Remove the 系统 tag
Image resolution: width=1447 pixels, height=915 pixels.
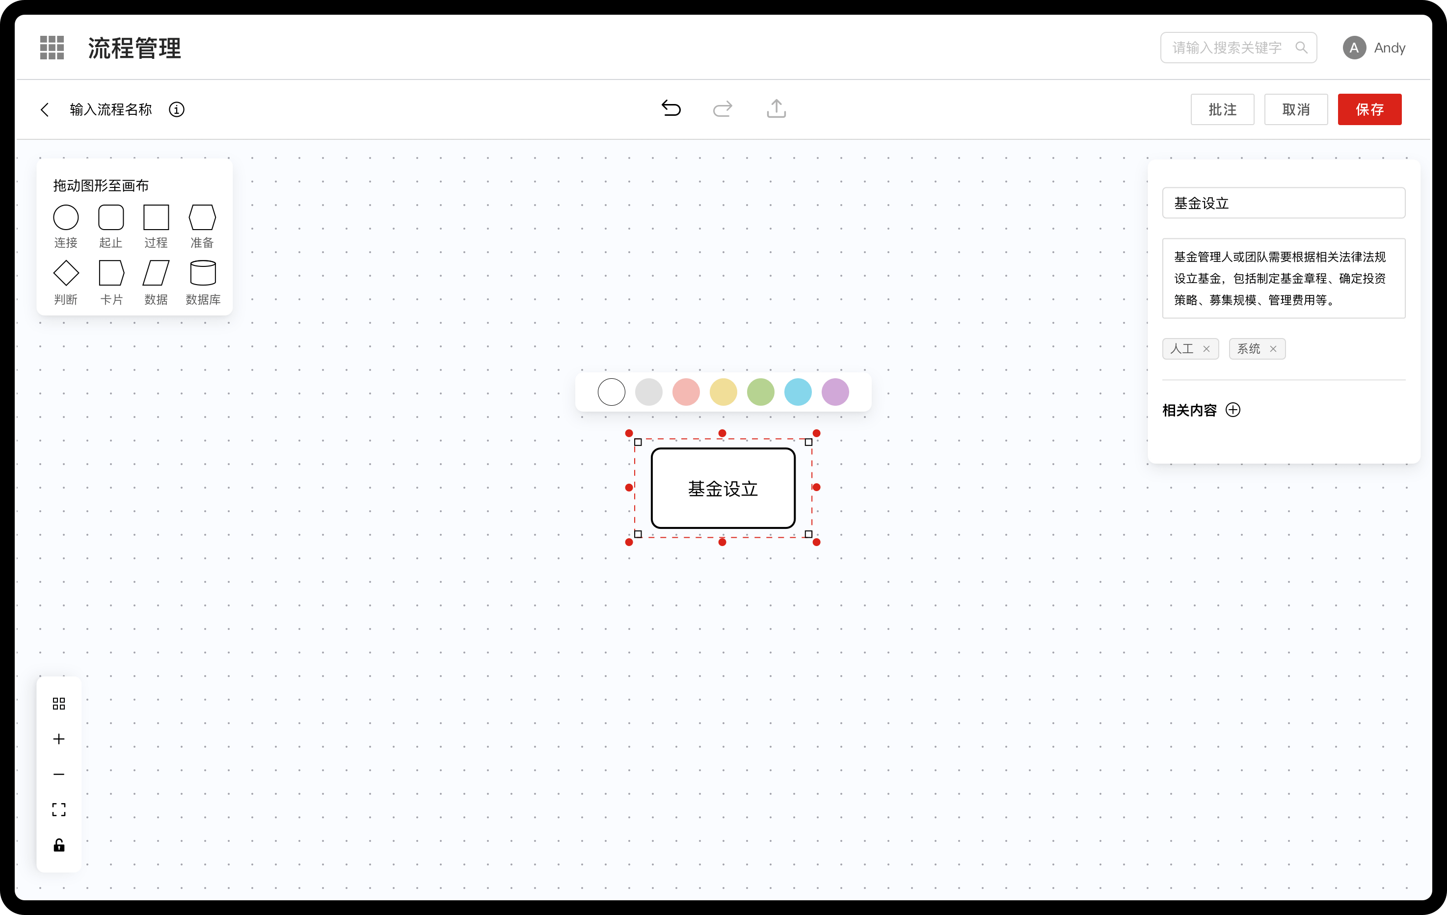pos(1273,349)
